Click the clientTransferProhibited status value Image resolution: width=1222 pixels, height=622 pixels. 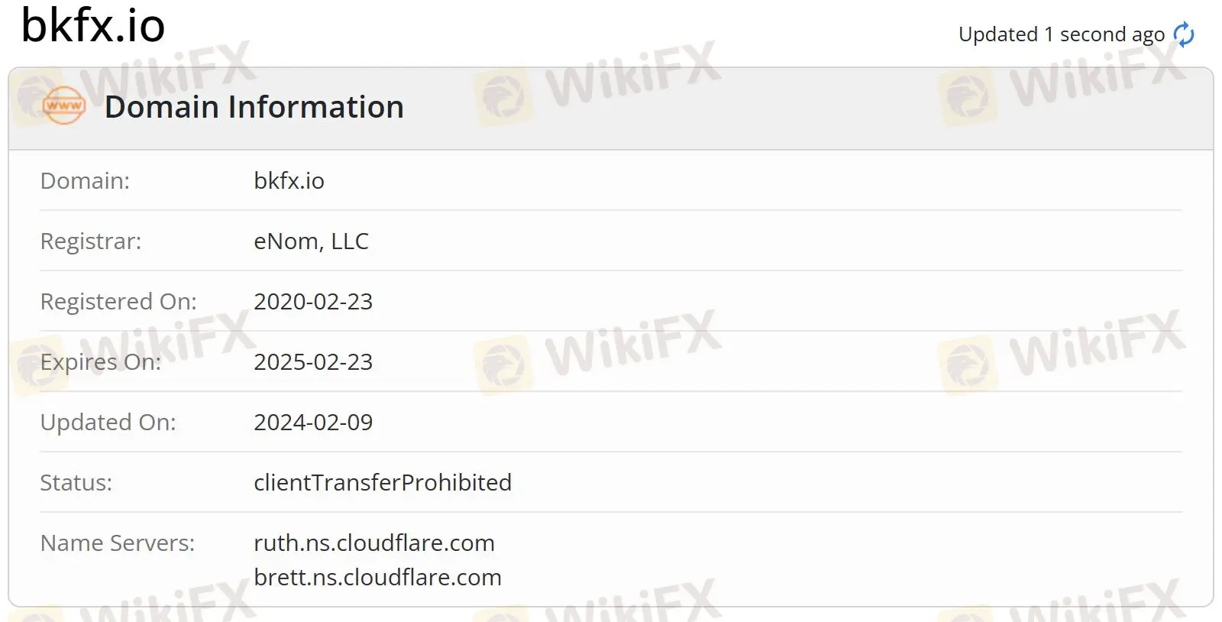(383, 483)
